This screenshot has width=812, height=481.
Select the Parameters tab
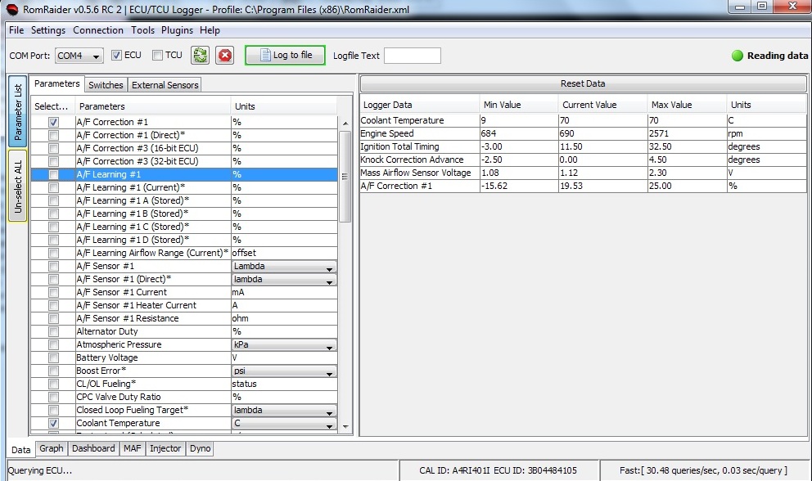[57, 84]
